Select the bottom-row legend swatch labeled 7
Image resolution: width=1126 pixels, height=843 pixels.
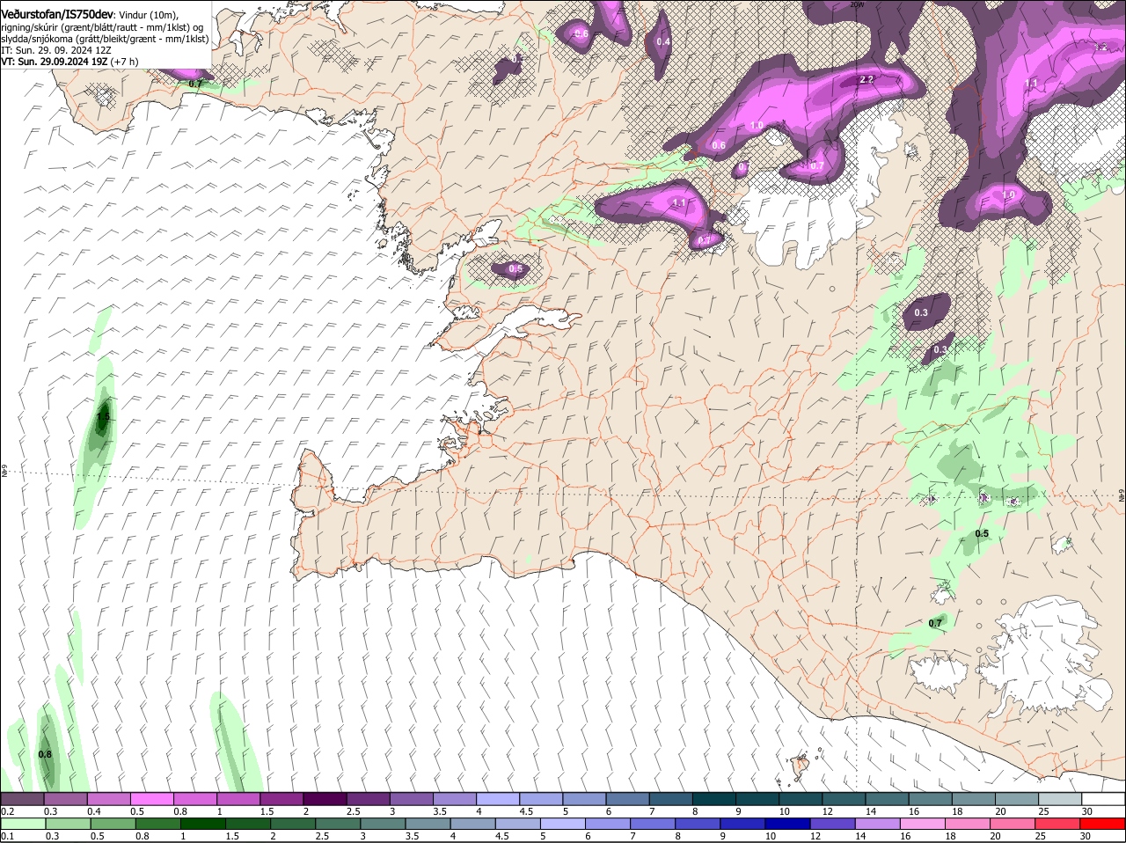(654, 823)
